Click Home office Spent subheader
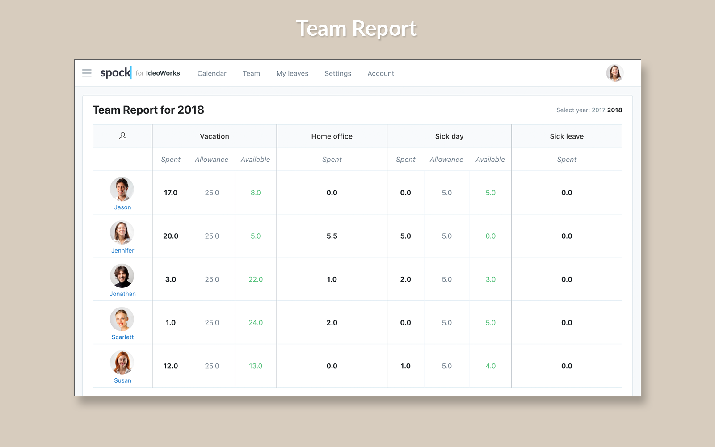715x447 pixels. tap(332, 160)
